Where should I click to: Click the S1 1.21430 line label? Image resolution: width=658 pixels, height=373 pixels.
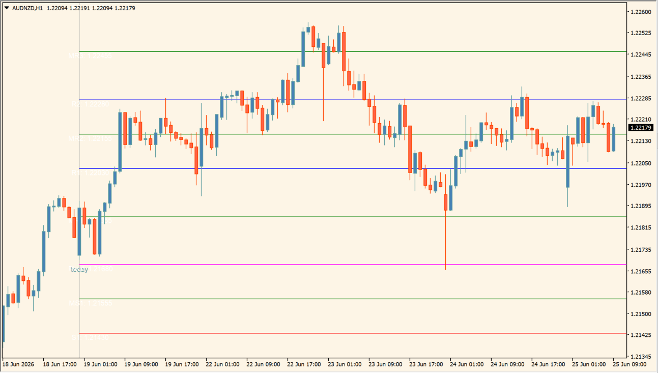click(90, 337)
